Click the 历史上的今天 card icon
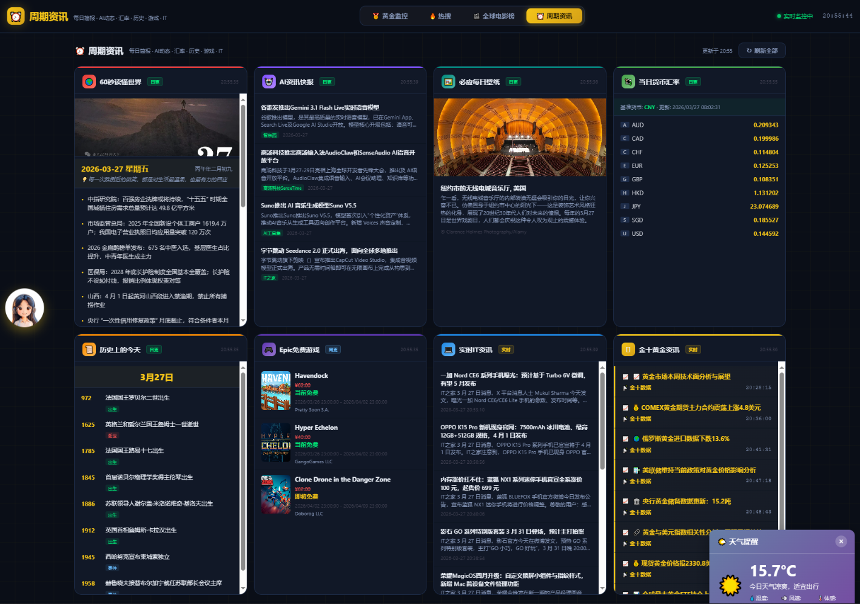The width and height of the screenshot is (860, 604). click(89, 350)
